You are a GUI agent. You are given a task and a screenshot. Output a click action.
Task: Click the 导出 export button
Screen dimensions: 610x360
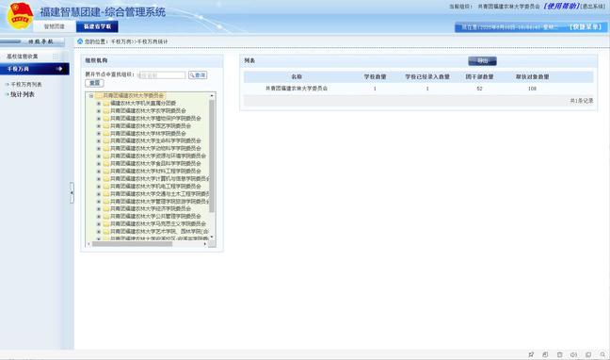click(482, 60)
